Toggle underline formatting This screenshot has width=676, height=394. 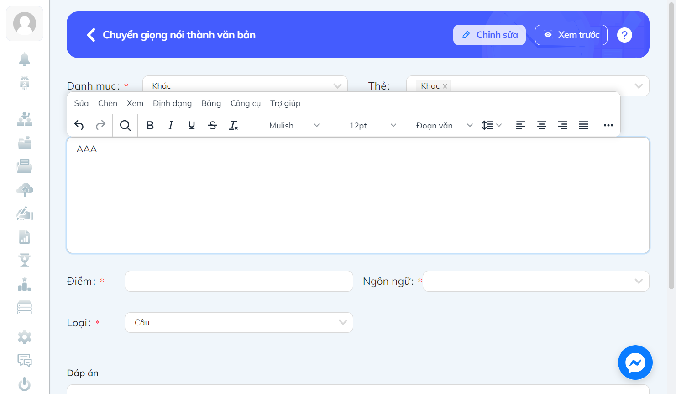pos(192,125)
